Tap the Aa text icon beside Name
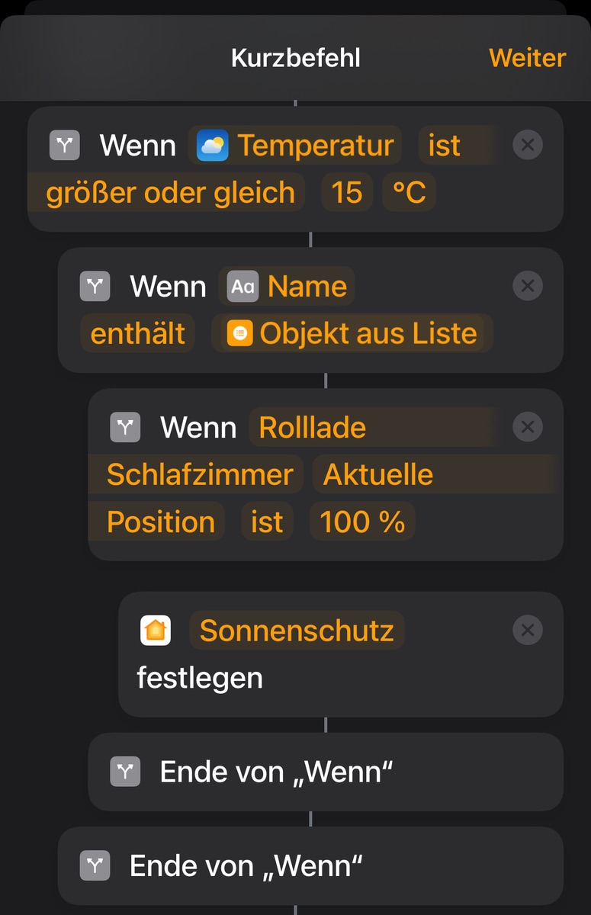 pos(243,287)
